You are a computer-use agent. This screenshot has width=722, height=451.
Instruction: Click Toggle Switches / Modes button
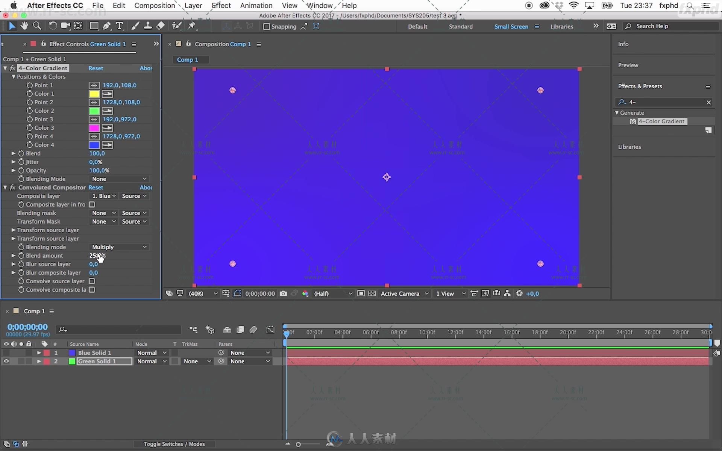point(174,444)
